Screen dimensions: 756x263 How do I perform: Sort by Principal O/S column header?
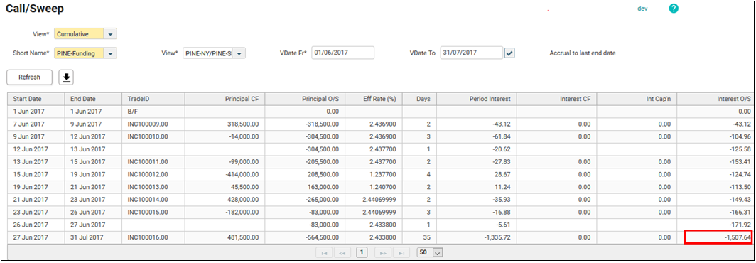tap(305, 99)
